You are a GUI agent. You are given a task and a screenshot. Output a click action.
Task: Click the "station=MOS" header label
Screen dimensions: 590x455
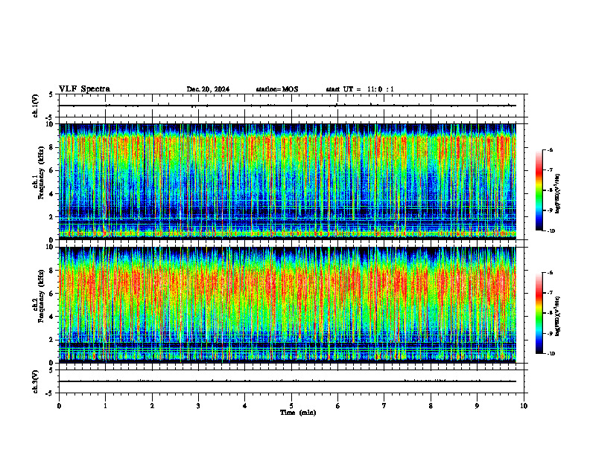[x=277, y=89]
